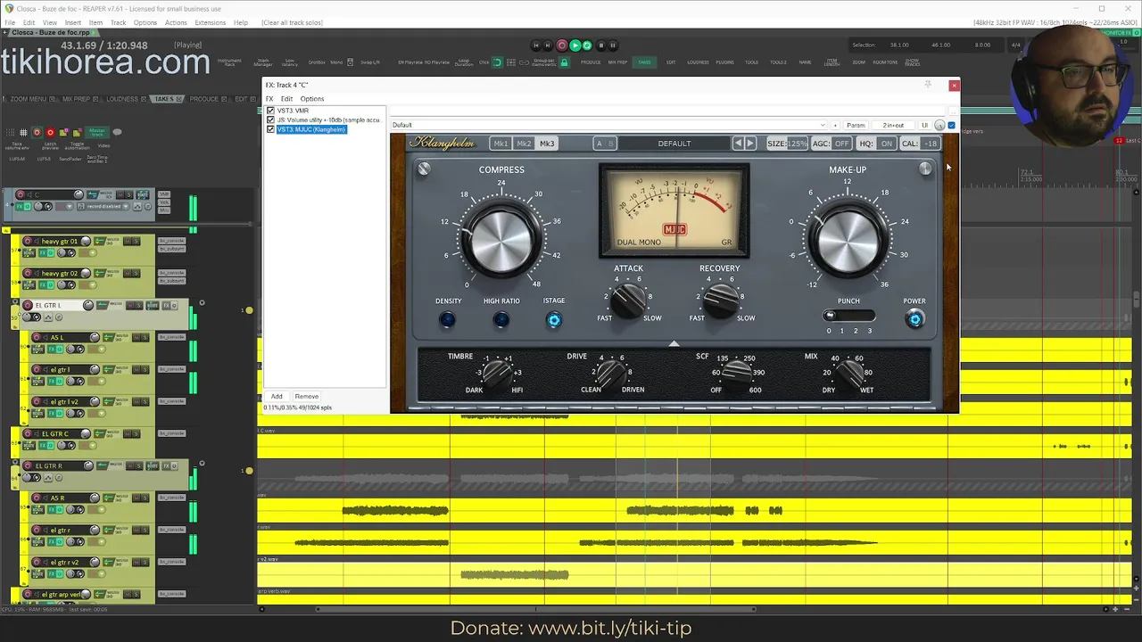
Task: Go to next MJUC preset arrow
Action: [750, 144]
